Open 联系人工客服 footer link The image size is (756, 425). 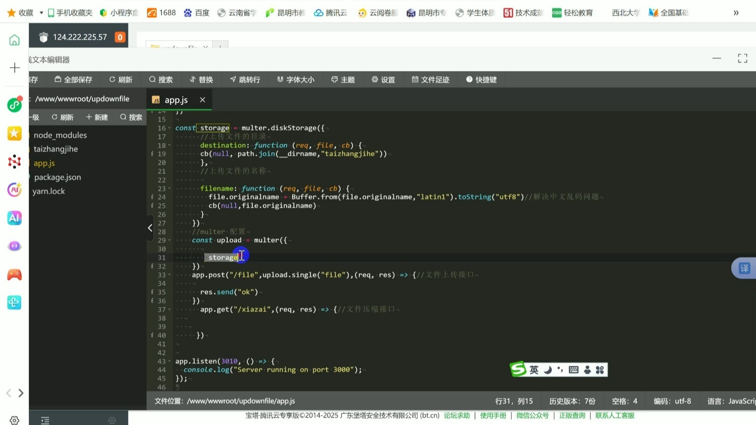[x=615, y=416]
